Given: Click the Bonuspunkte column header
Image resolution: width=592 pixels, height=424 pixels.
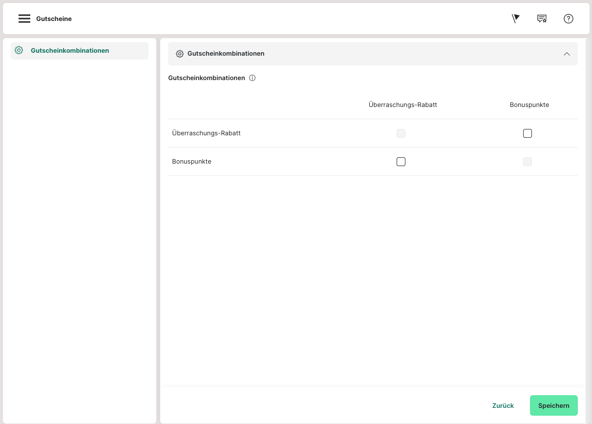Looking at the screenshot, I should tap(529, 105).
